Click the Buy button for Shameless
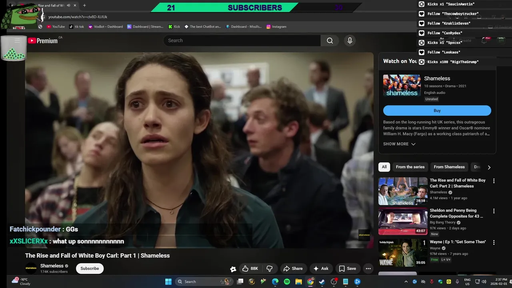The height and width of the screenshot is (288, 512). click(437, 111)
